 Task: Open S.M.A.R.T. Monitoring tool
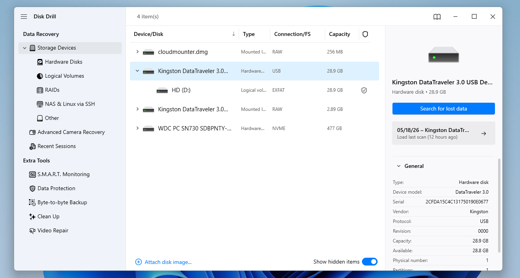coord(63,174)
